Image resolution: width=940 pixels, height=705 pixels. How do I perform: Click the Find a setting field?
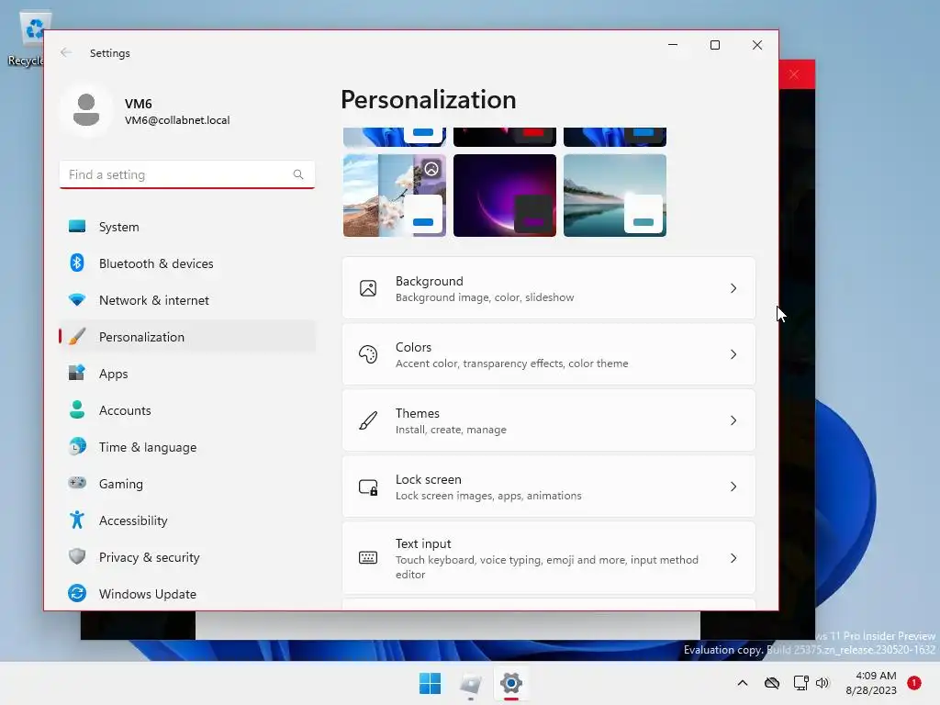187,174
